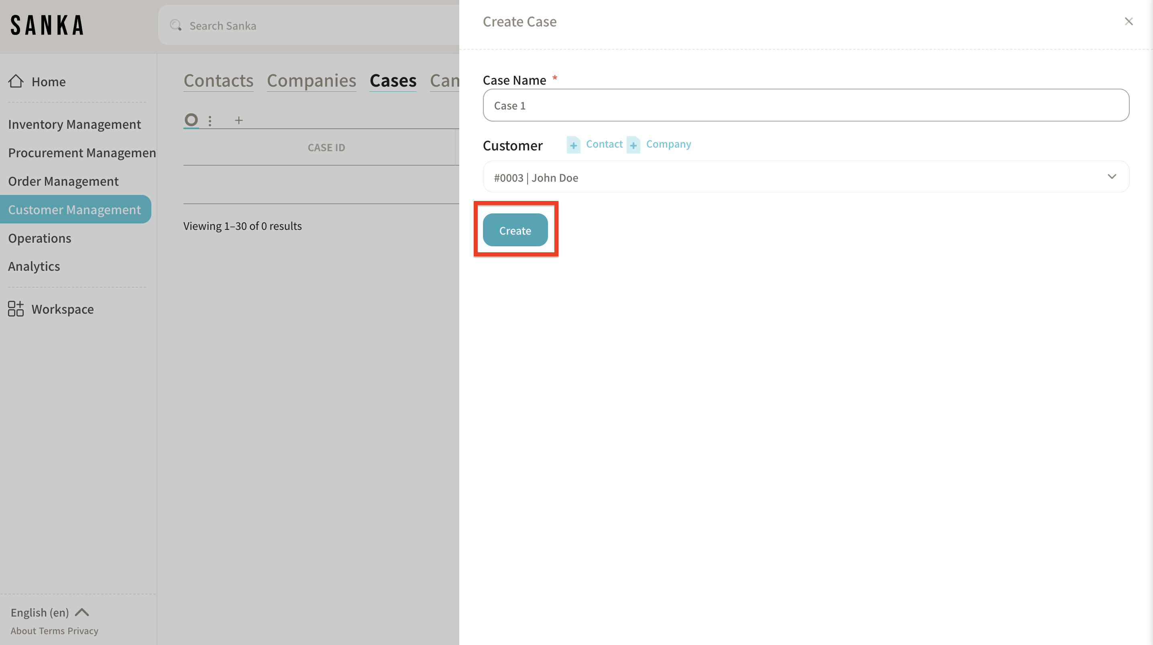Screen dimensions: 1153x645
Task: Click the search magnifier icon
Action: [175, 26]
